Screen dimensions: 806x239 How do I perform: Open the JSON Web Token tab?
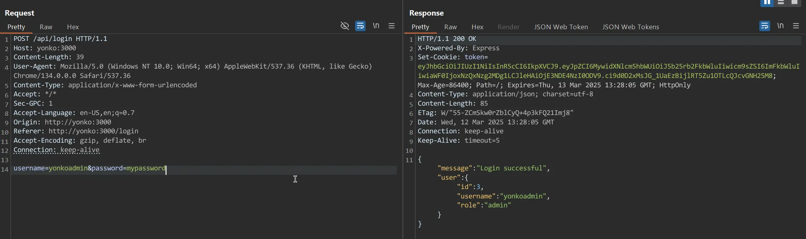point(561,27)
